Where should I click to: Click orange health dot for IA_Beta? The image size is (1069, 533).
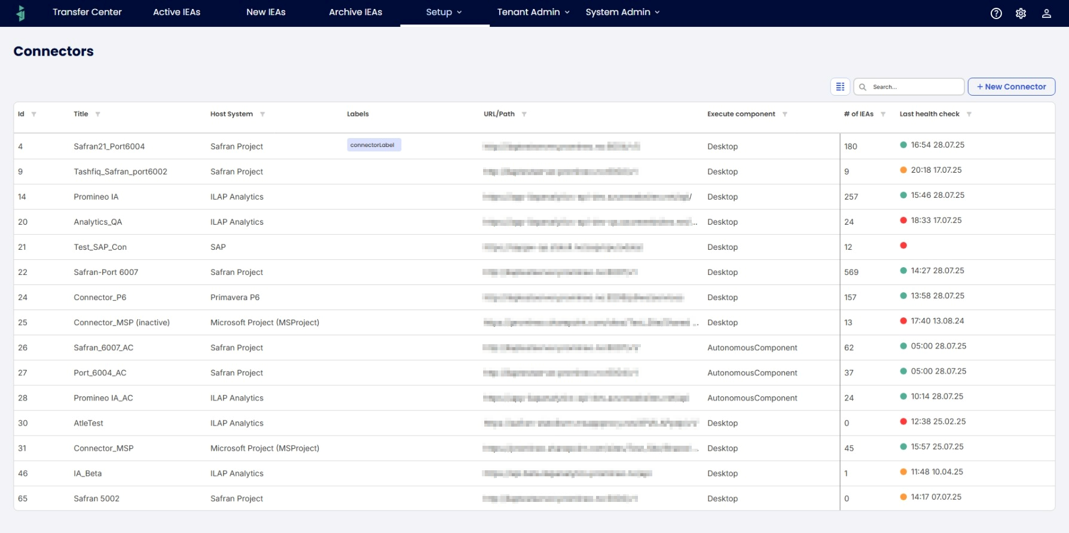click(x=903, y=471)
